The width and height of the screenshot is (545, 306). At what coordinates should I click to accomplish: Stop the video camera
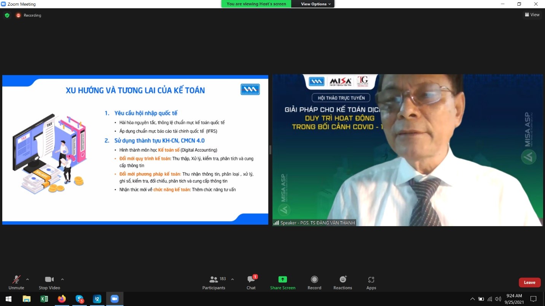49,283
